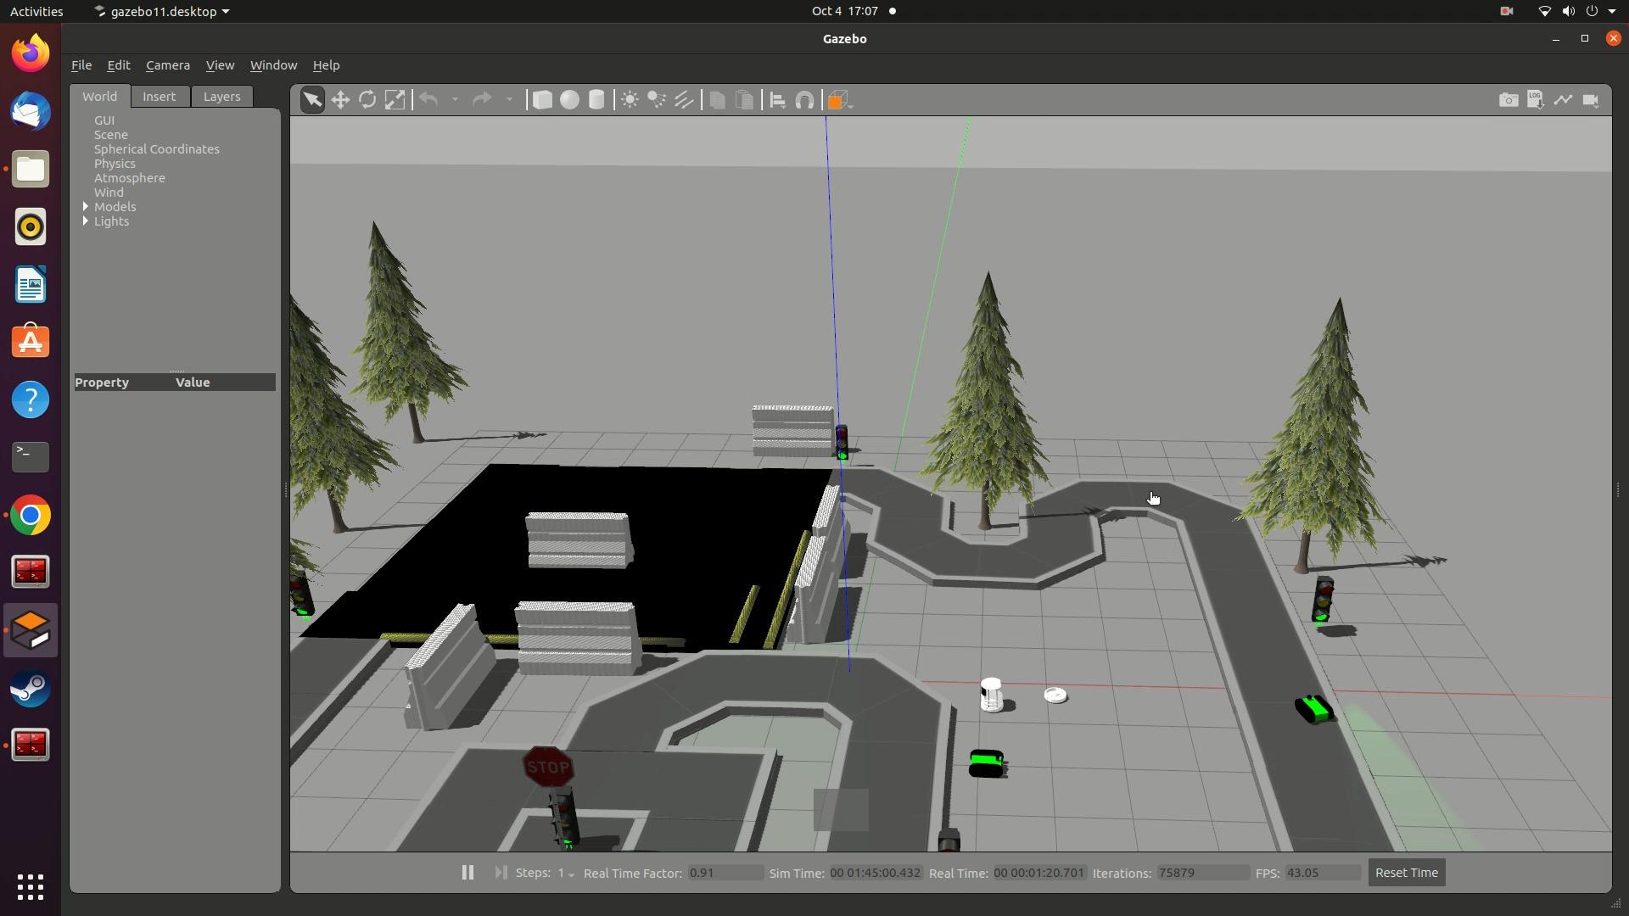The width and height of the screenshot is (1629, 916).
Task: Click the copy icon in toolbar
Action: point(717,100)
